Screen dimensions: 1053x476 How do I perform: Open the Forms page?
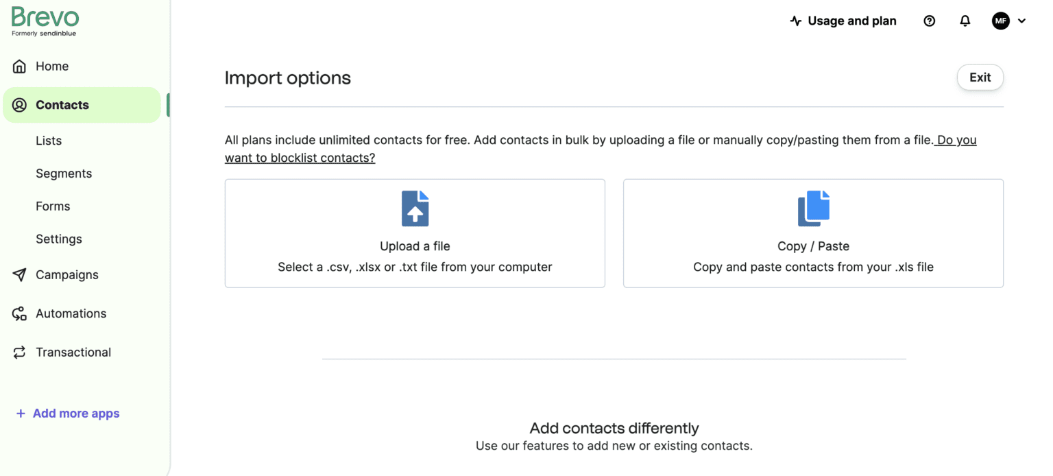53,206
